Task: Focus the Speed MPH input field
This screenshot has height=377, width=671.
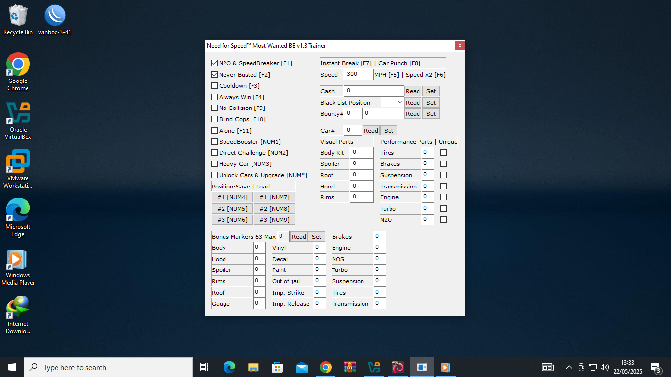Action: click(x=359, y=74)
